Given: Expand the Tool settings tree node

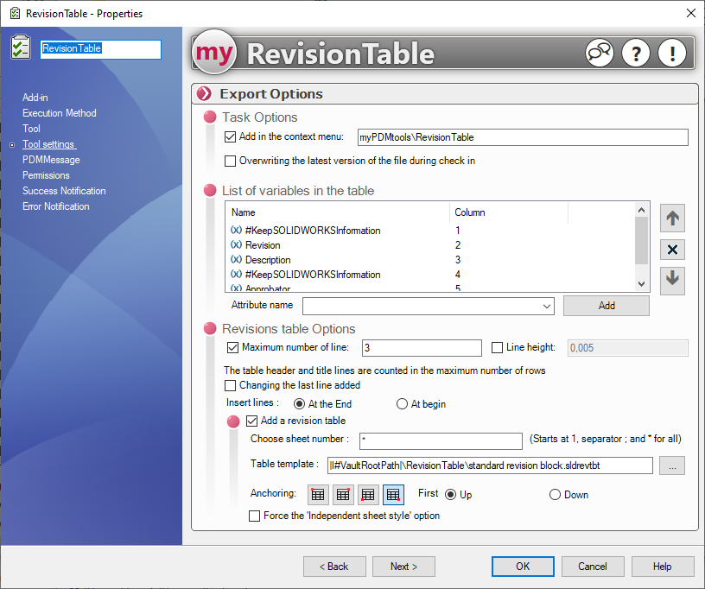Looking at the screenshot, I should (x=12, y=145).
